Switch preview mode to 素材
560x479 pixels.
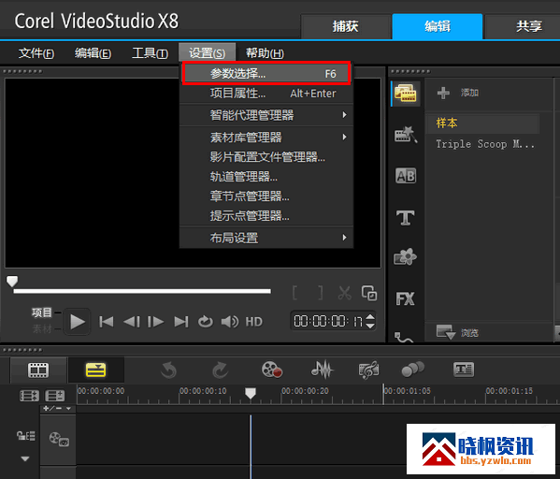pyautogui.click(x=42, y=329)
